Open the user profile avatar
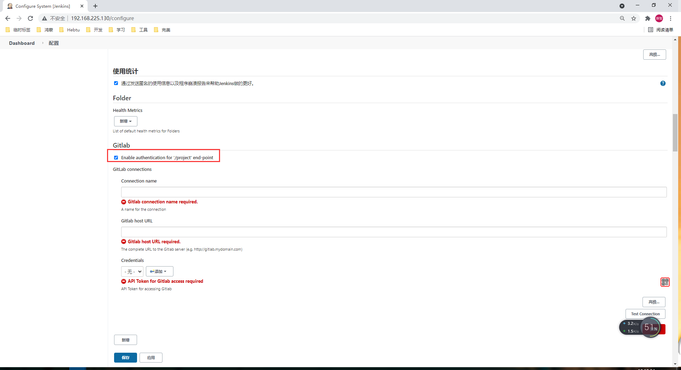Screen dimensions: 681x370 [x=659, y=18]
